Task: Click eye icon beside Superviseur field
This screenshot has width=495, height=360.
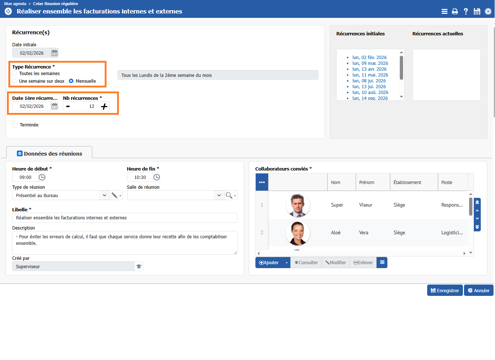Action: coord(139,267)
